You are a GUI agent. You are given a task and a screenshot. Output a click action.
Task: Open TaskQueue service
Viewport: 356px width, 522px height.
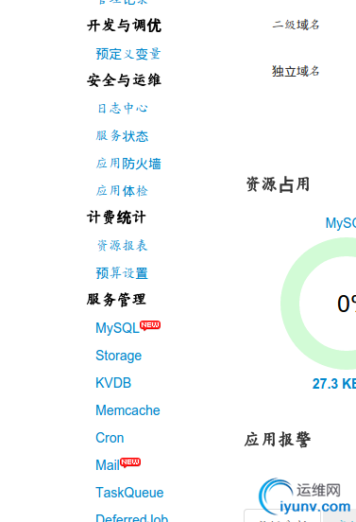(129, 493)
